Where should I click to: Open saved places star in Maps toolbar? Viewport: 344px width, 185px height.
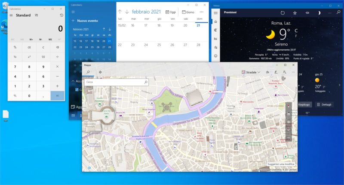click(x=267, y=72)
